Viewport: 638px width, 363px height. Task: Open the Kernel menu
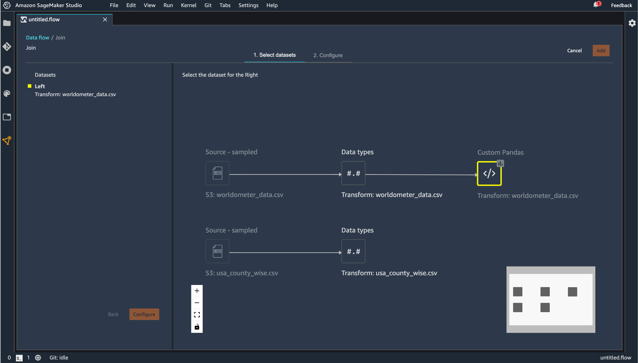[188, 5]
